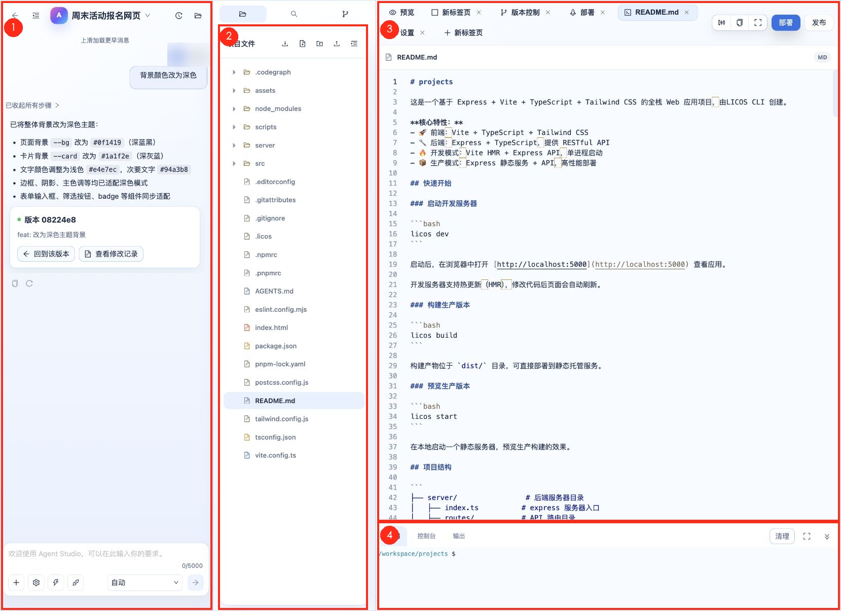Open the .gitattributes file

click(294, 200)
